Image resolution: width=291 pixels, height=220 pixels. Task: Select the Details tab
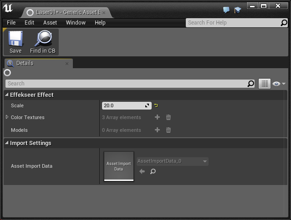38,63
